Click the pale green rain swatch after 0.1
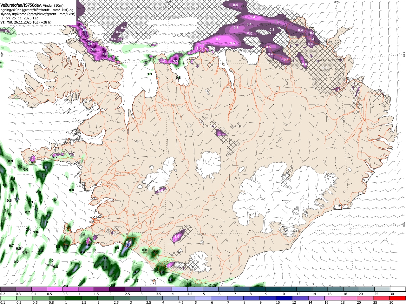Screen dimensions: 406x305 tap(9, 298)
